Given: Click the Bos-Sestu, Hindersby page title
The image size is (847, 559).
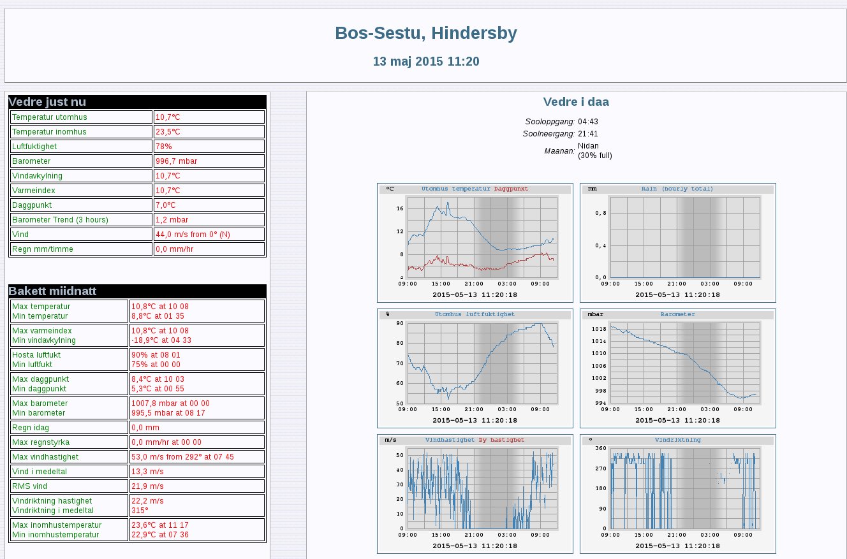Looking at the screenshot, I should point(425,33).
